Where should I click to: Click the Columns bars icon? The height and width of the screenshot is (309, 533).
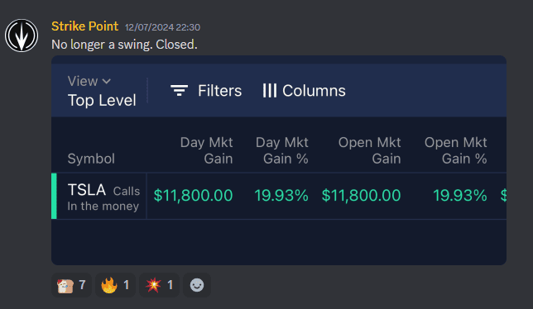(270, 91)
